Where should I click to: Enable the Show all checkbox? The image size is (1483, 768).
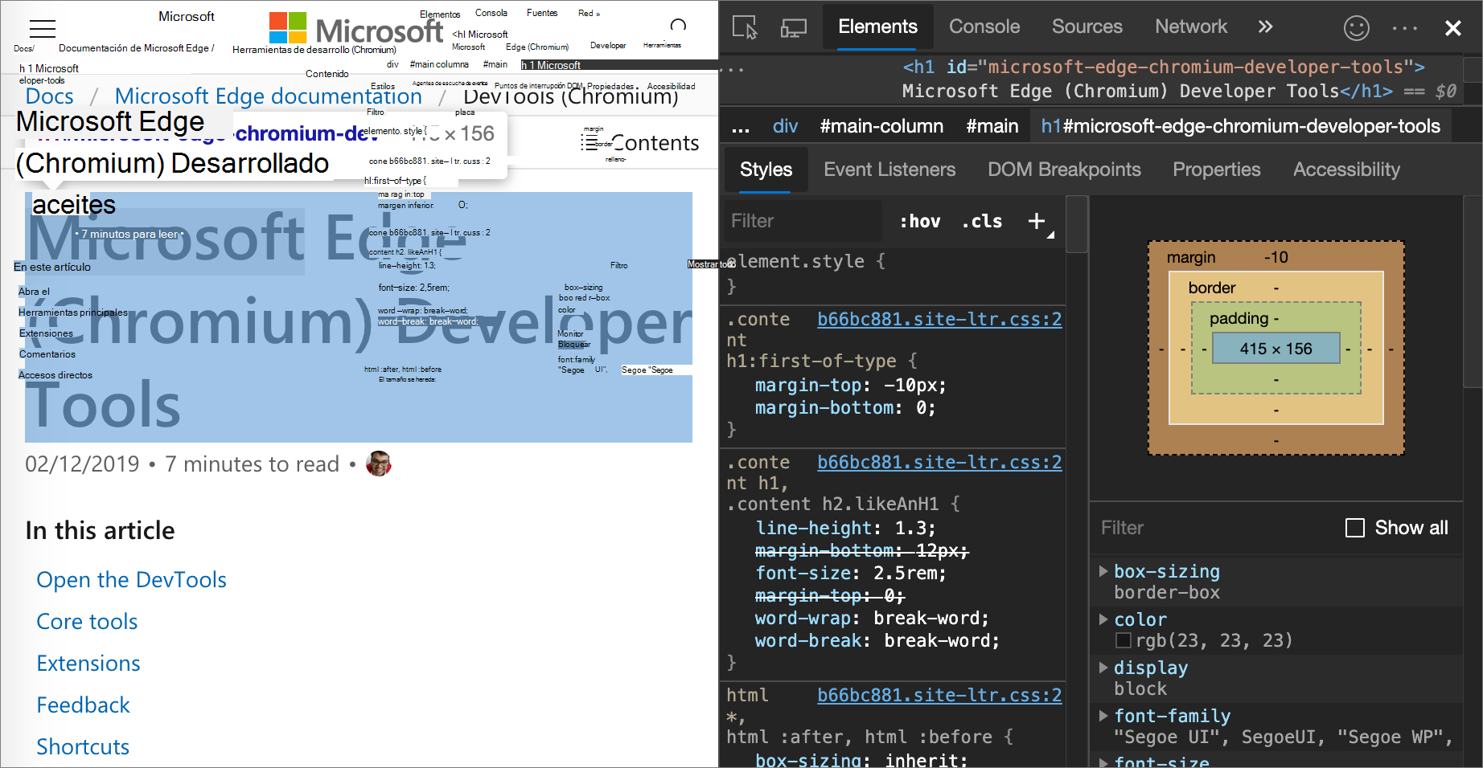coord(1355,528)
